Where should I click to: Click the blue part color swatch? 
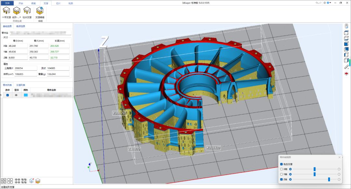[26, 95]
